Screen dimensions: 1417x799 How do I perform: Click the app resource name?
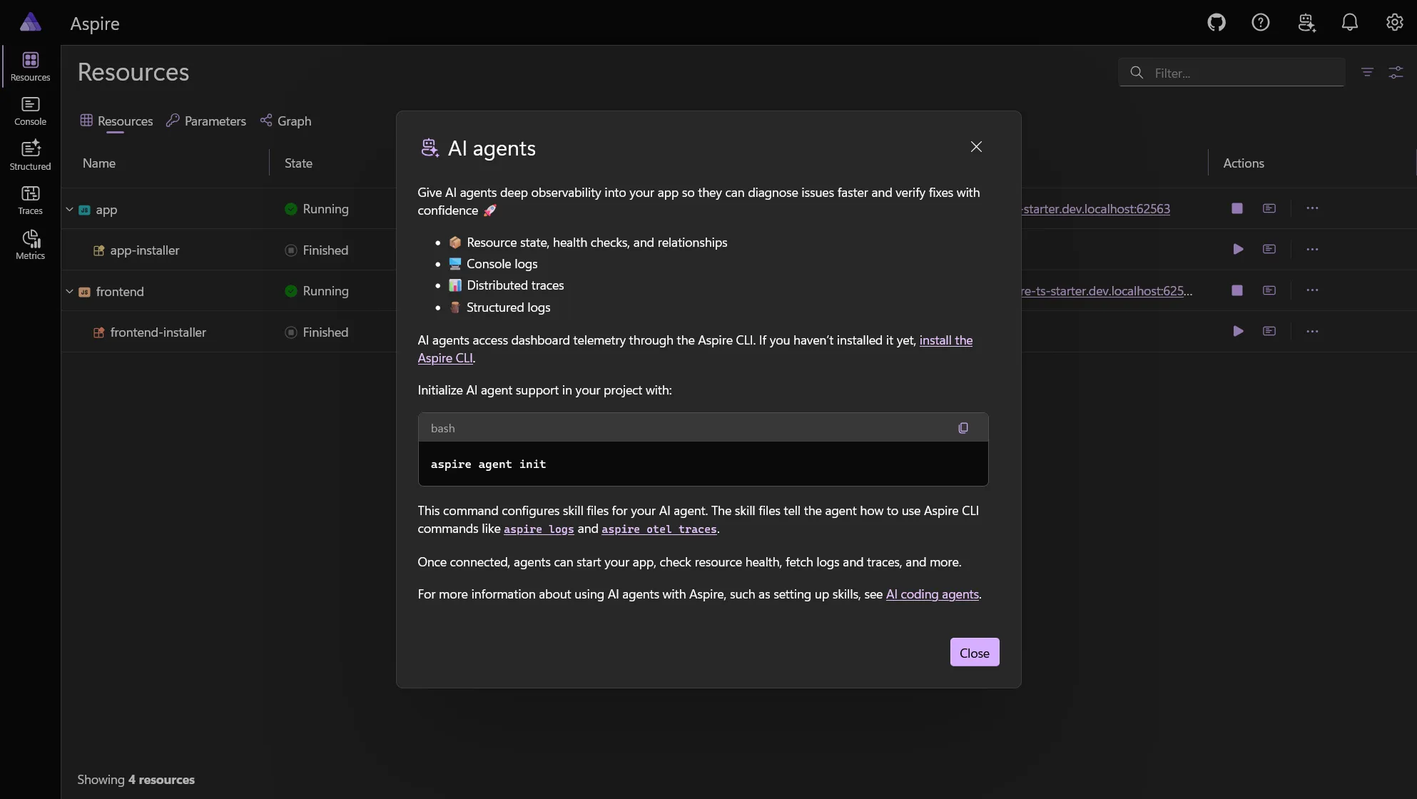[106, 210]
